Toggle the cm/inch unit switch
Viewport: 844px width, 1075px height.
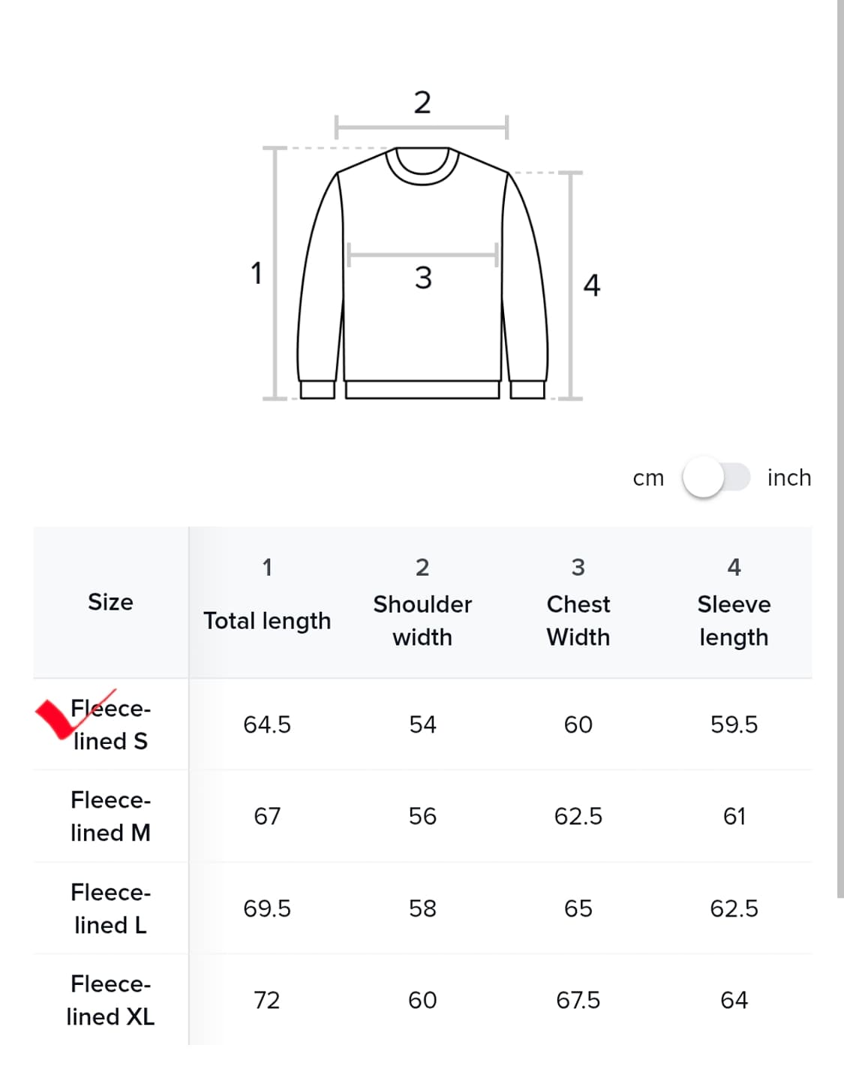click(x=716, y=477)
